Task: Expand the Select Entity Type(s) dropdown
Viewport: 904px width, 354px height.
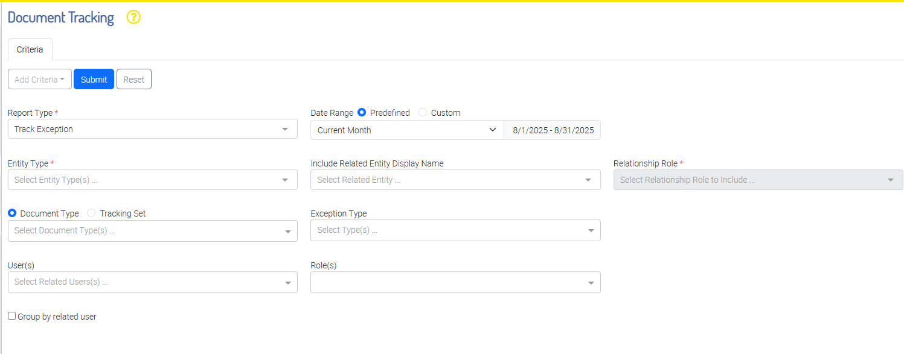Action: pyautogui.click(x=153, y=180)
